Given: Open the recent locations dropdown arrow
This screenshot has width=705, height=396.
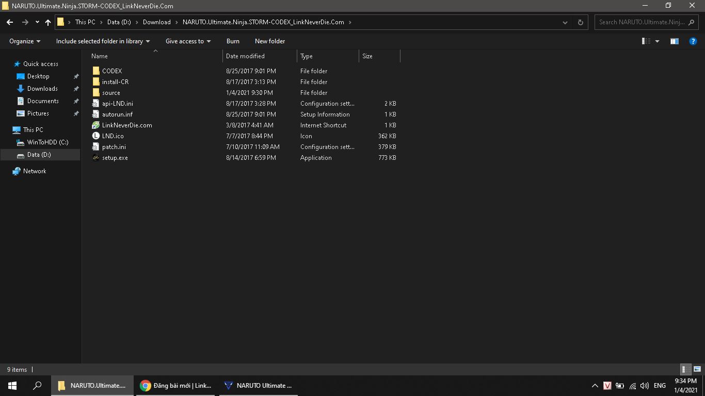Looking at the screenshot, I should [x=37, y=22].
